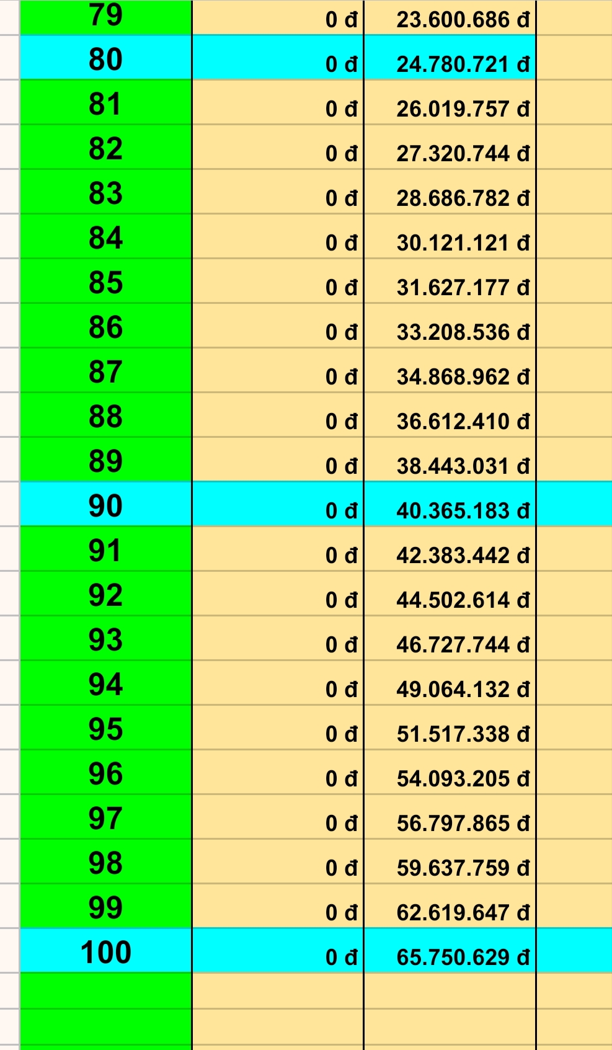612x1050 pixels.
Task: Click the green cell numbered 84
Action: click(105, 238)
